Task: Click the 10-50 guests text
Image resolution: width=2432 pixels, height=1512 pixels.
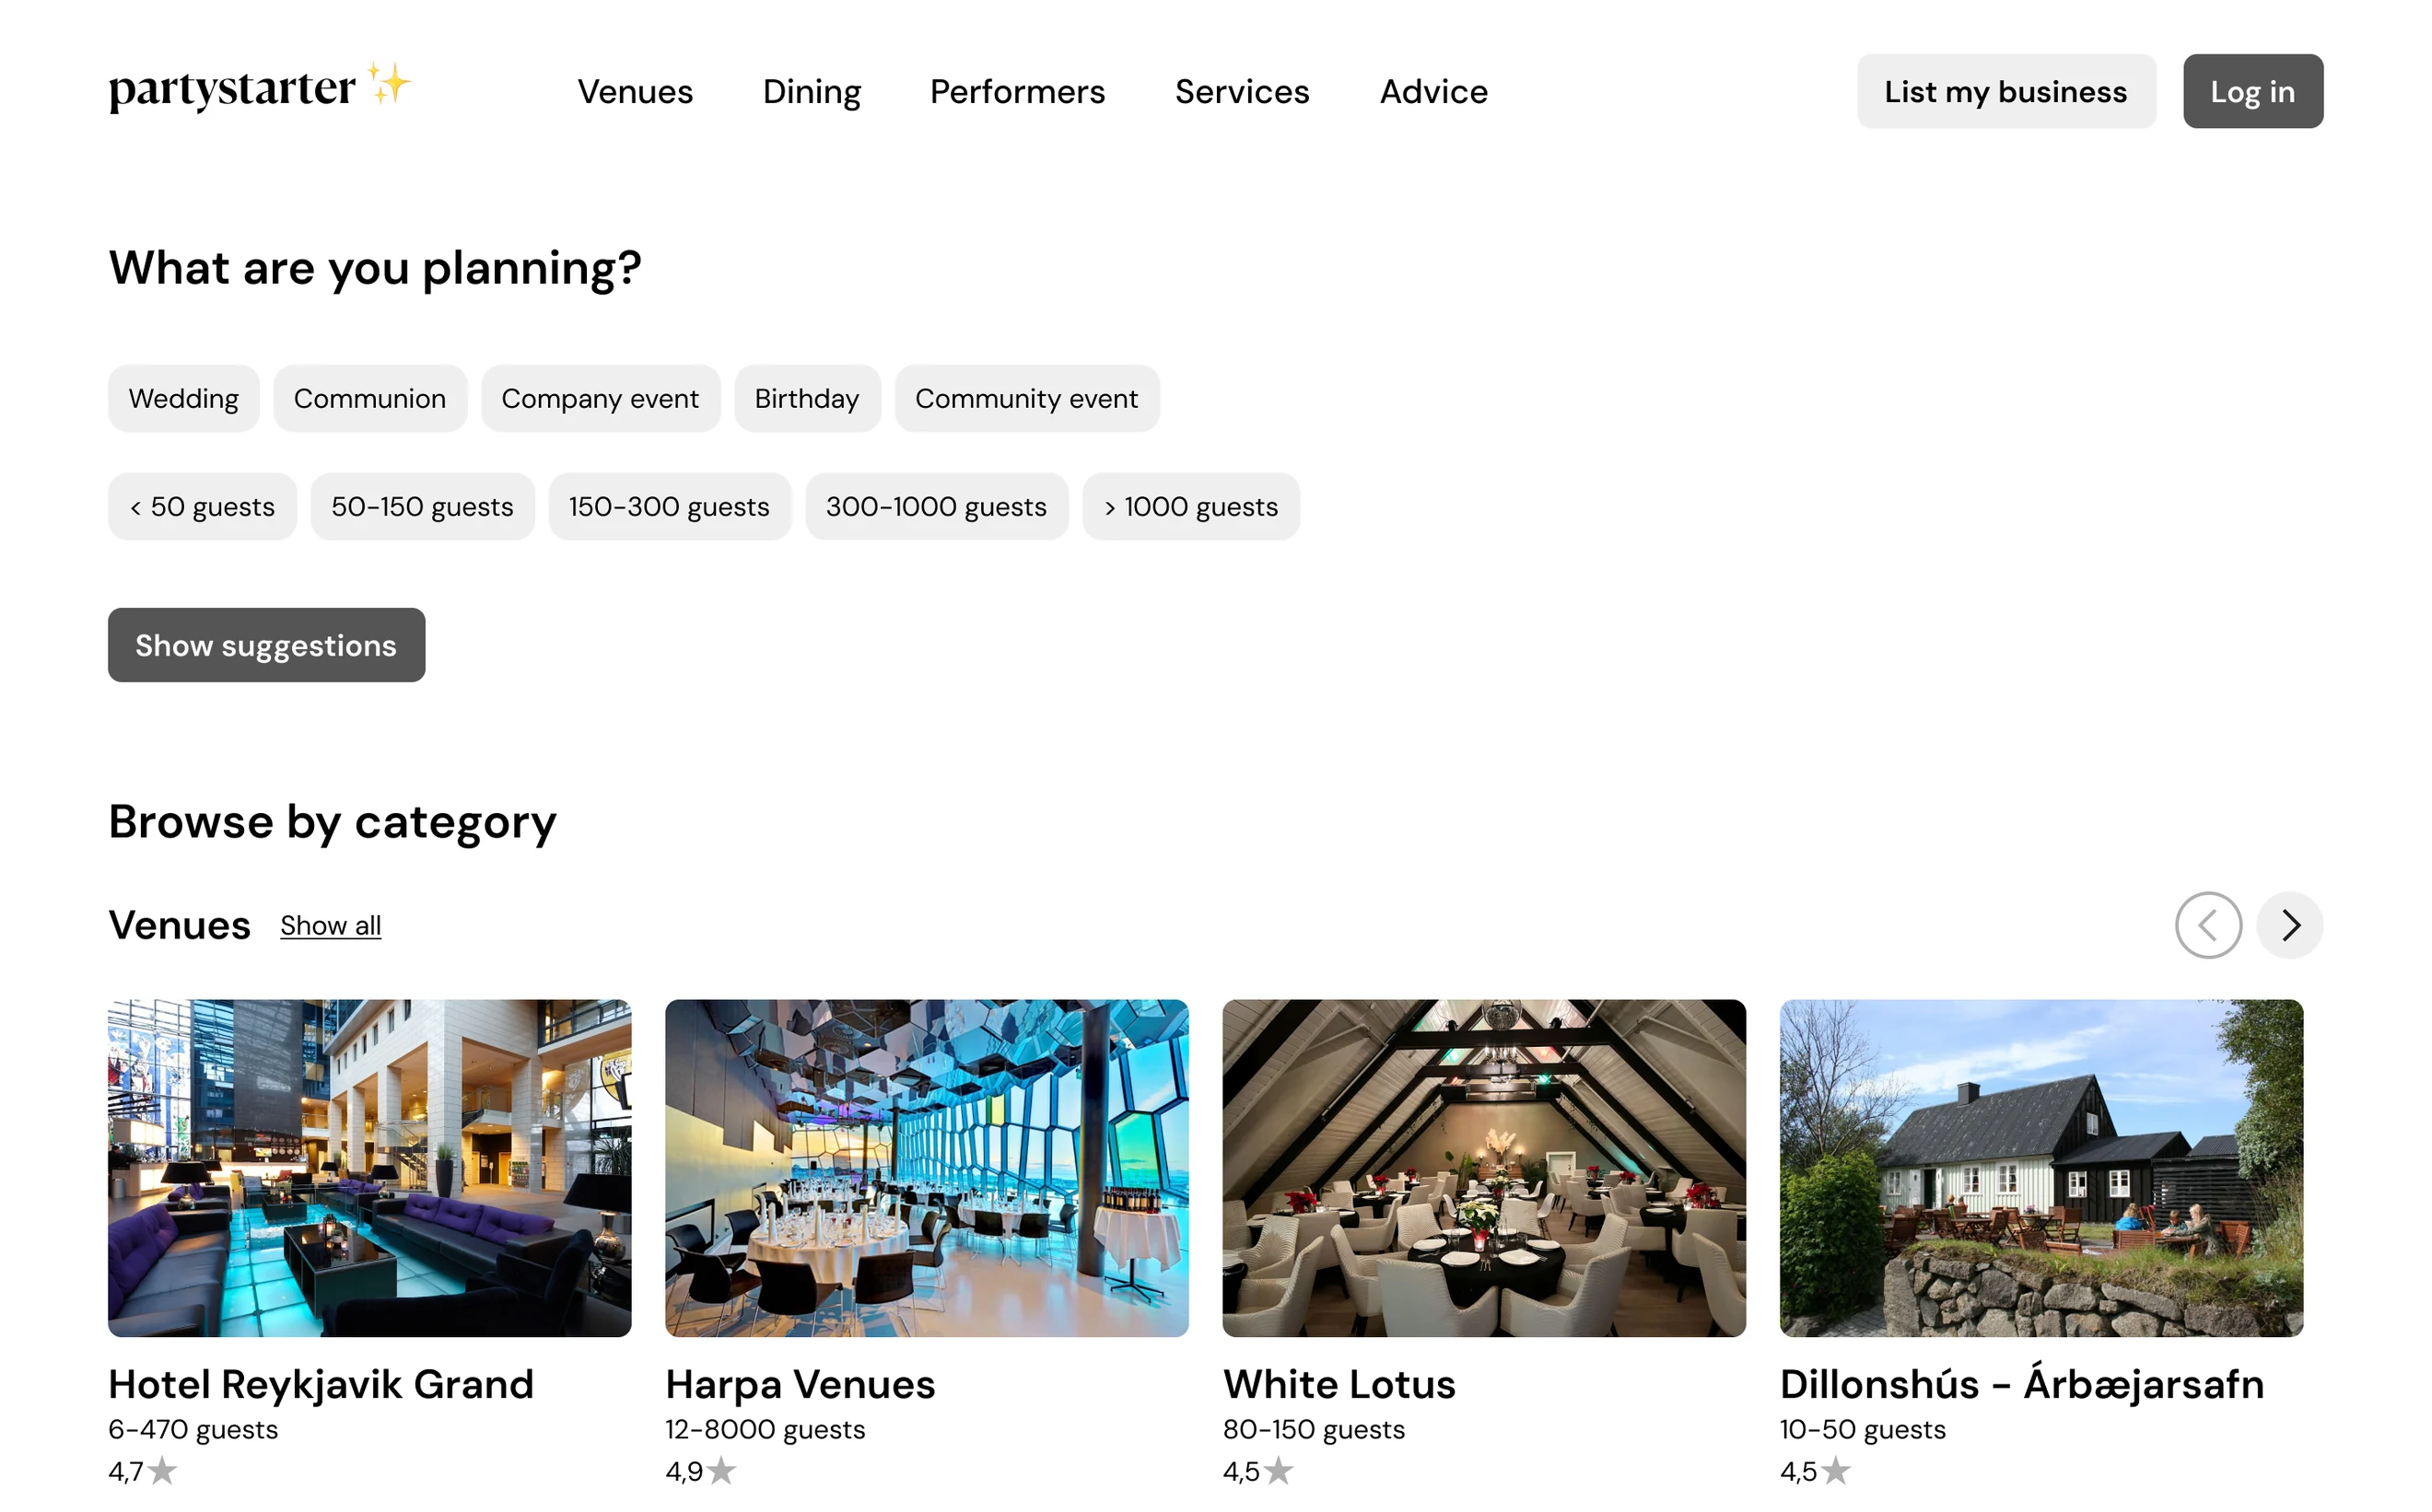Action: tap(1863, 1430)
